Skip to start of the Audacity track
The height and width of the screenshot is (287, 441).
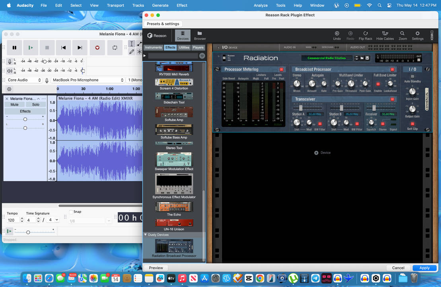[64, 48]
